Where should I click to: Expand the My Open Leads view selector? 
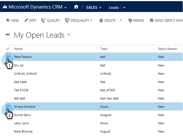tap(69, 35)
